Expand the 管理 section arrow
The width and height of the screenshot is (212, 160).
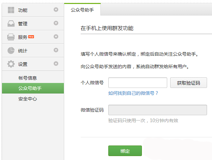click(56, 23)
